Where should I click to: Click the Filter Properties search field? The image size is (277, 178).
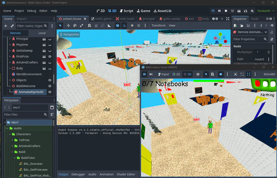pos(250,39)
